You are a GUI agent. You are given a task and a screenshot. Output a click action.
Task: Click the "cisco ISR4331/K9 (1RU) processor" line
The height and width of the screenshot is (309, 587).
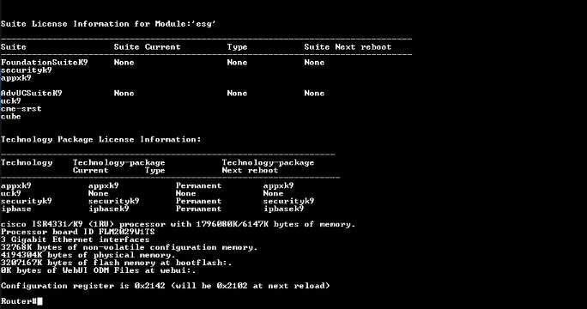click(x=179, y=224)
